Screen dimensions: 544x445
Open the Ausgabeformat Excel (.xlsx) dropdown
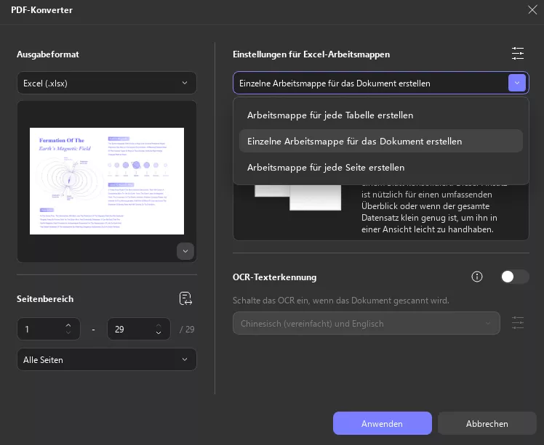107,83
